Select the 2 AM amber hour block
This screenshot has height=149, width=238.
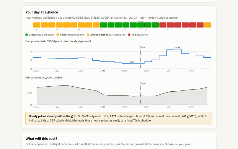[52, 25]
